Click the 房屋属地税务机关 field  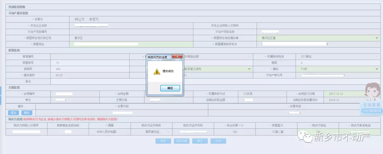point(318,44)
